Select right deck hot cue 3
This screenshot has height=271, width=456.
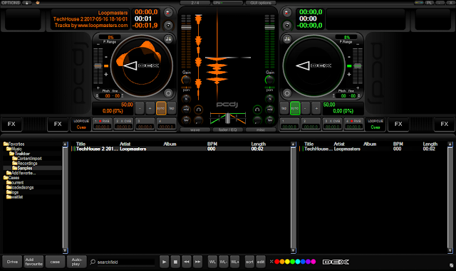(333, 124)
